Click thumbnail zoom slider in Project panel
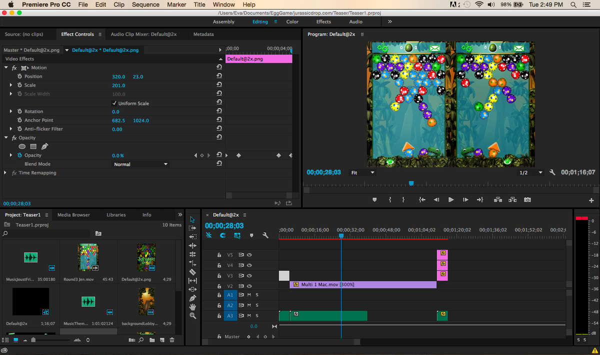600x355 pixels. [x=33, y=340]
